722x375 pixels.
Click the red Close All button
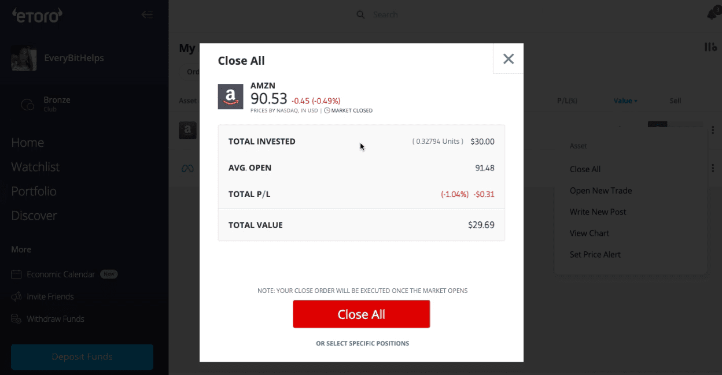tap(361, 314)
